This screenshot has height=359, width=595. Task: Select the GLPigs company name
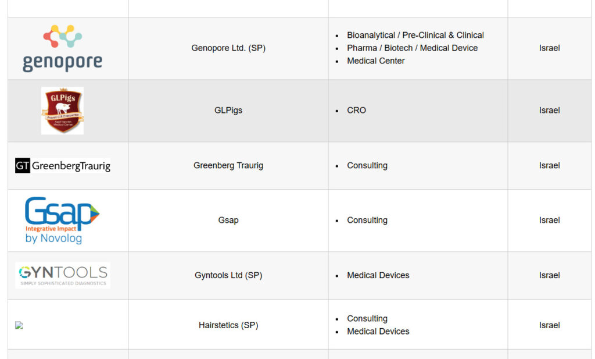(228, 111)
